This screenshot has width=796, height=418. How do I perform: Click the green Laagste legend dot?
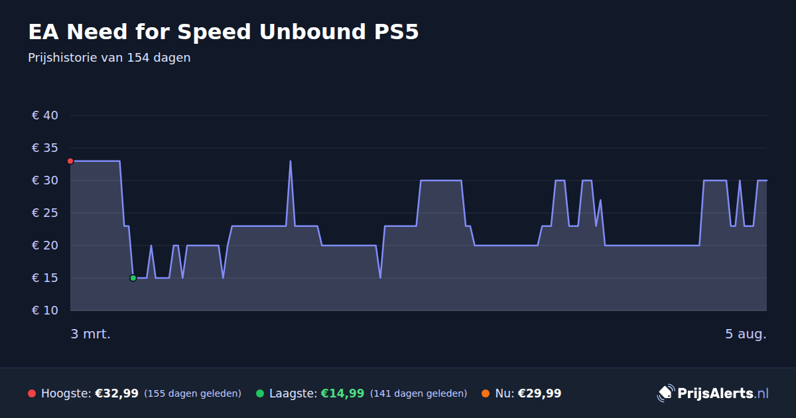(260, 393)
